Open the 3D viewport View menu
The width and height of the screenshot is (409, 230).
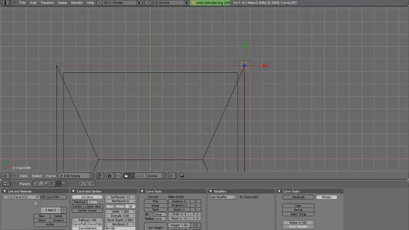pyautogui.click(x=24, y=176)
